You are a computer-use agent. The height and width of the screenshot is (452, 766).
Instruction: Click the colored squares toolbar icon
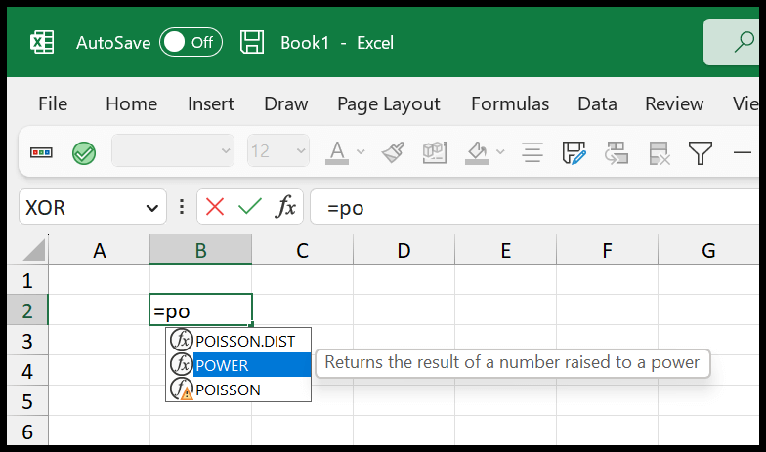41,152
